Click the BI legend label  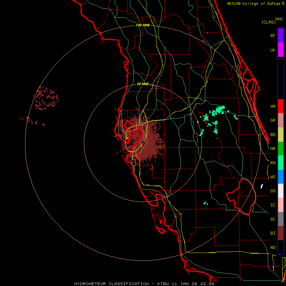273,233
